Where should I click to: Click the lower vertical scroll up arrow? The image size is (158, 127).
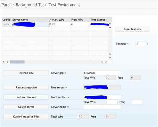tap(110, 54)
